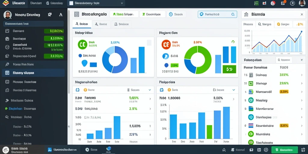Switch to the Sangra search tab in the right panel
This screenshot has width=308, height=154.
[265, 24]
